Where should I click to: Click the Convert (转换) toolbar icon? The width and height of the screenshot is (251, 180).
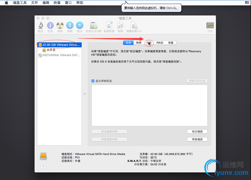(120, 25)
